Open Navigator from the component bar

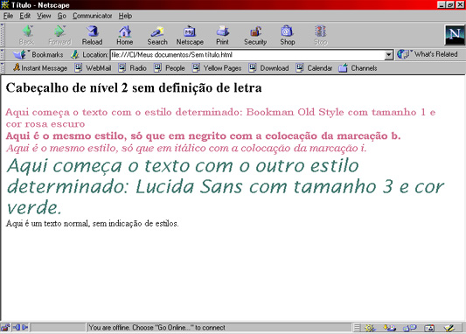tap(370, 328)
